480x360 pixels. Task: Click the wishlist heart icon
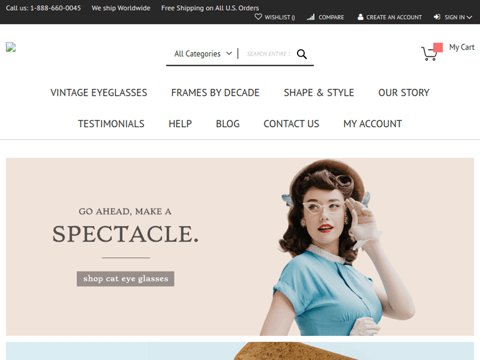pos(258,17)
